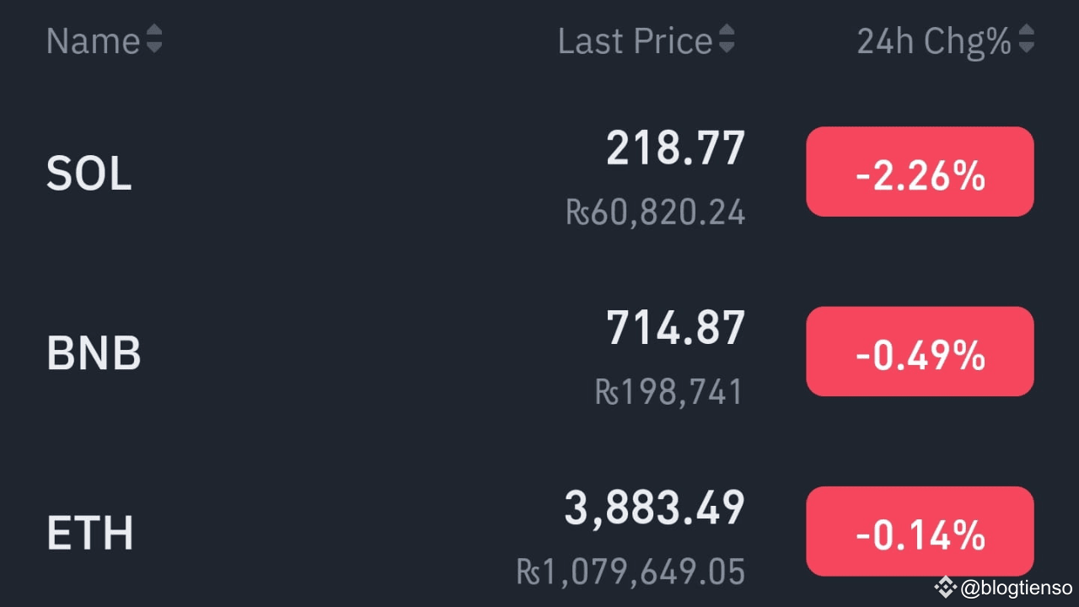Click the Name sort arrows icon
The height and width of the screenshot is (607, 1079).
coord(153,39)
